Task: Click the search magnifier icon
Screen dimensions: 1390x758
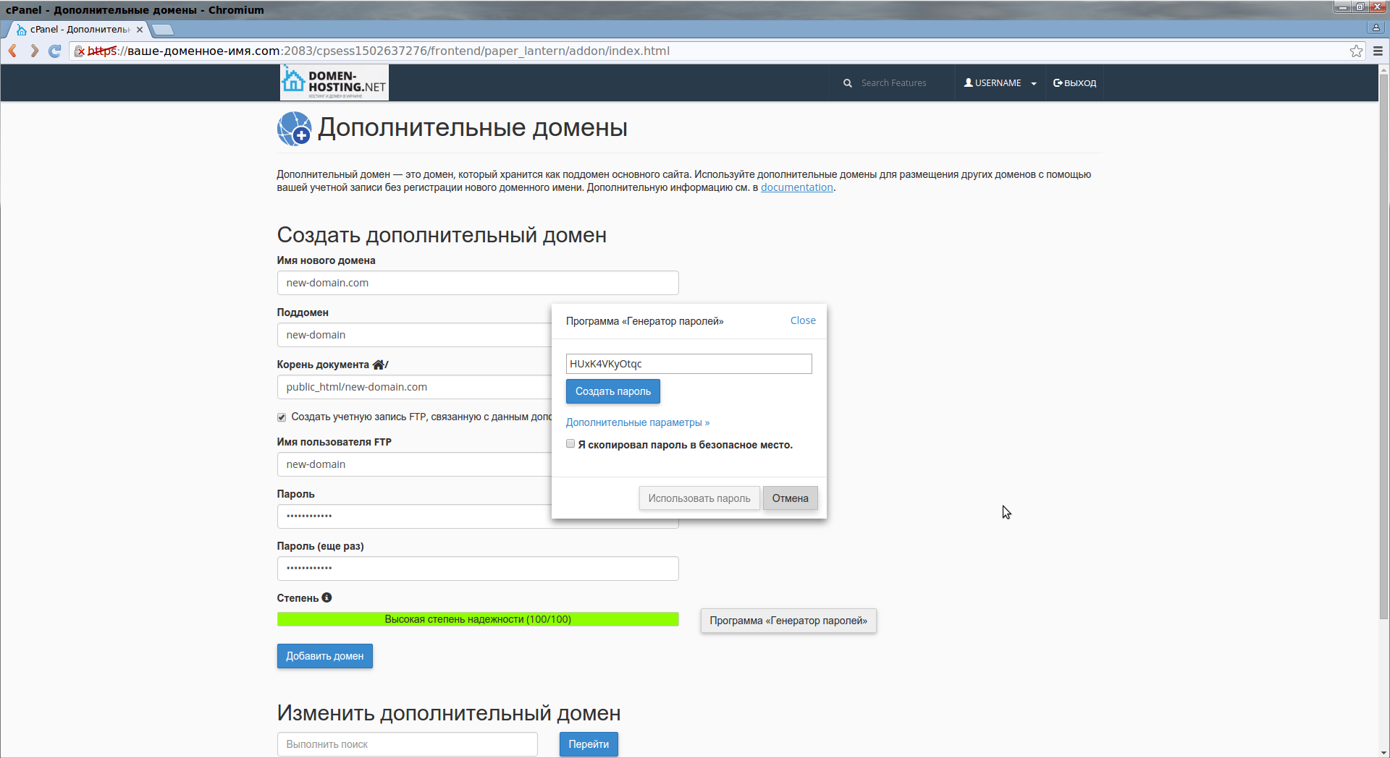Action: (847, 83)
